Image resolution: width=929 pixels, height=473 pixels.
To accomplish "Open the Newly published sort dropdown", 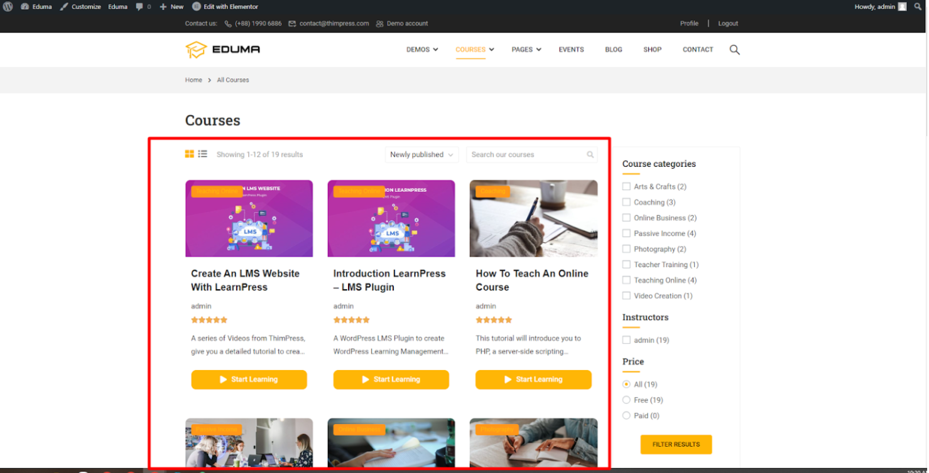I will (422, 154).
